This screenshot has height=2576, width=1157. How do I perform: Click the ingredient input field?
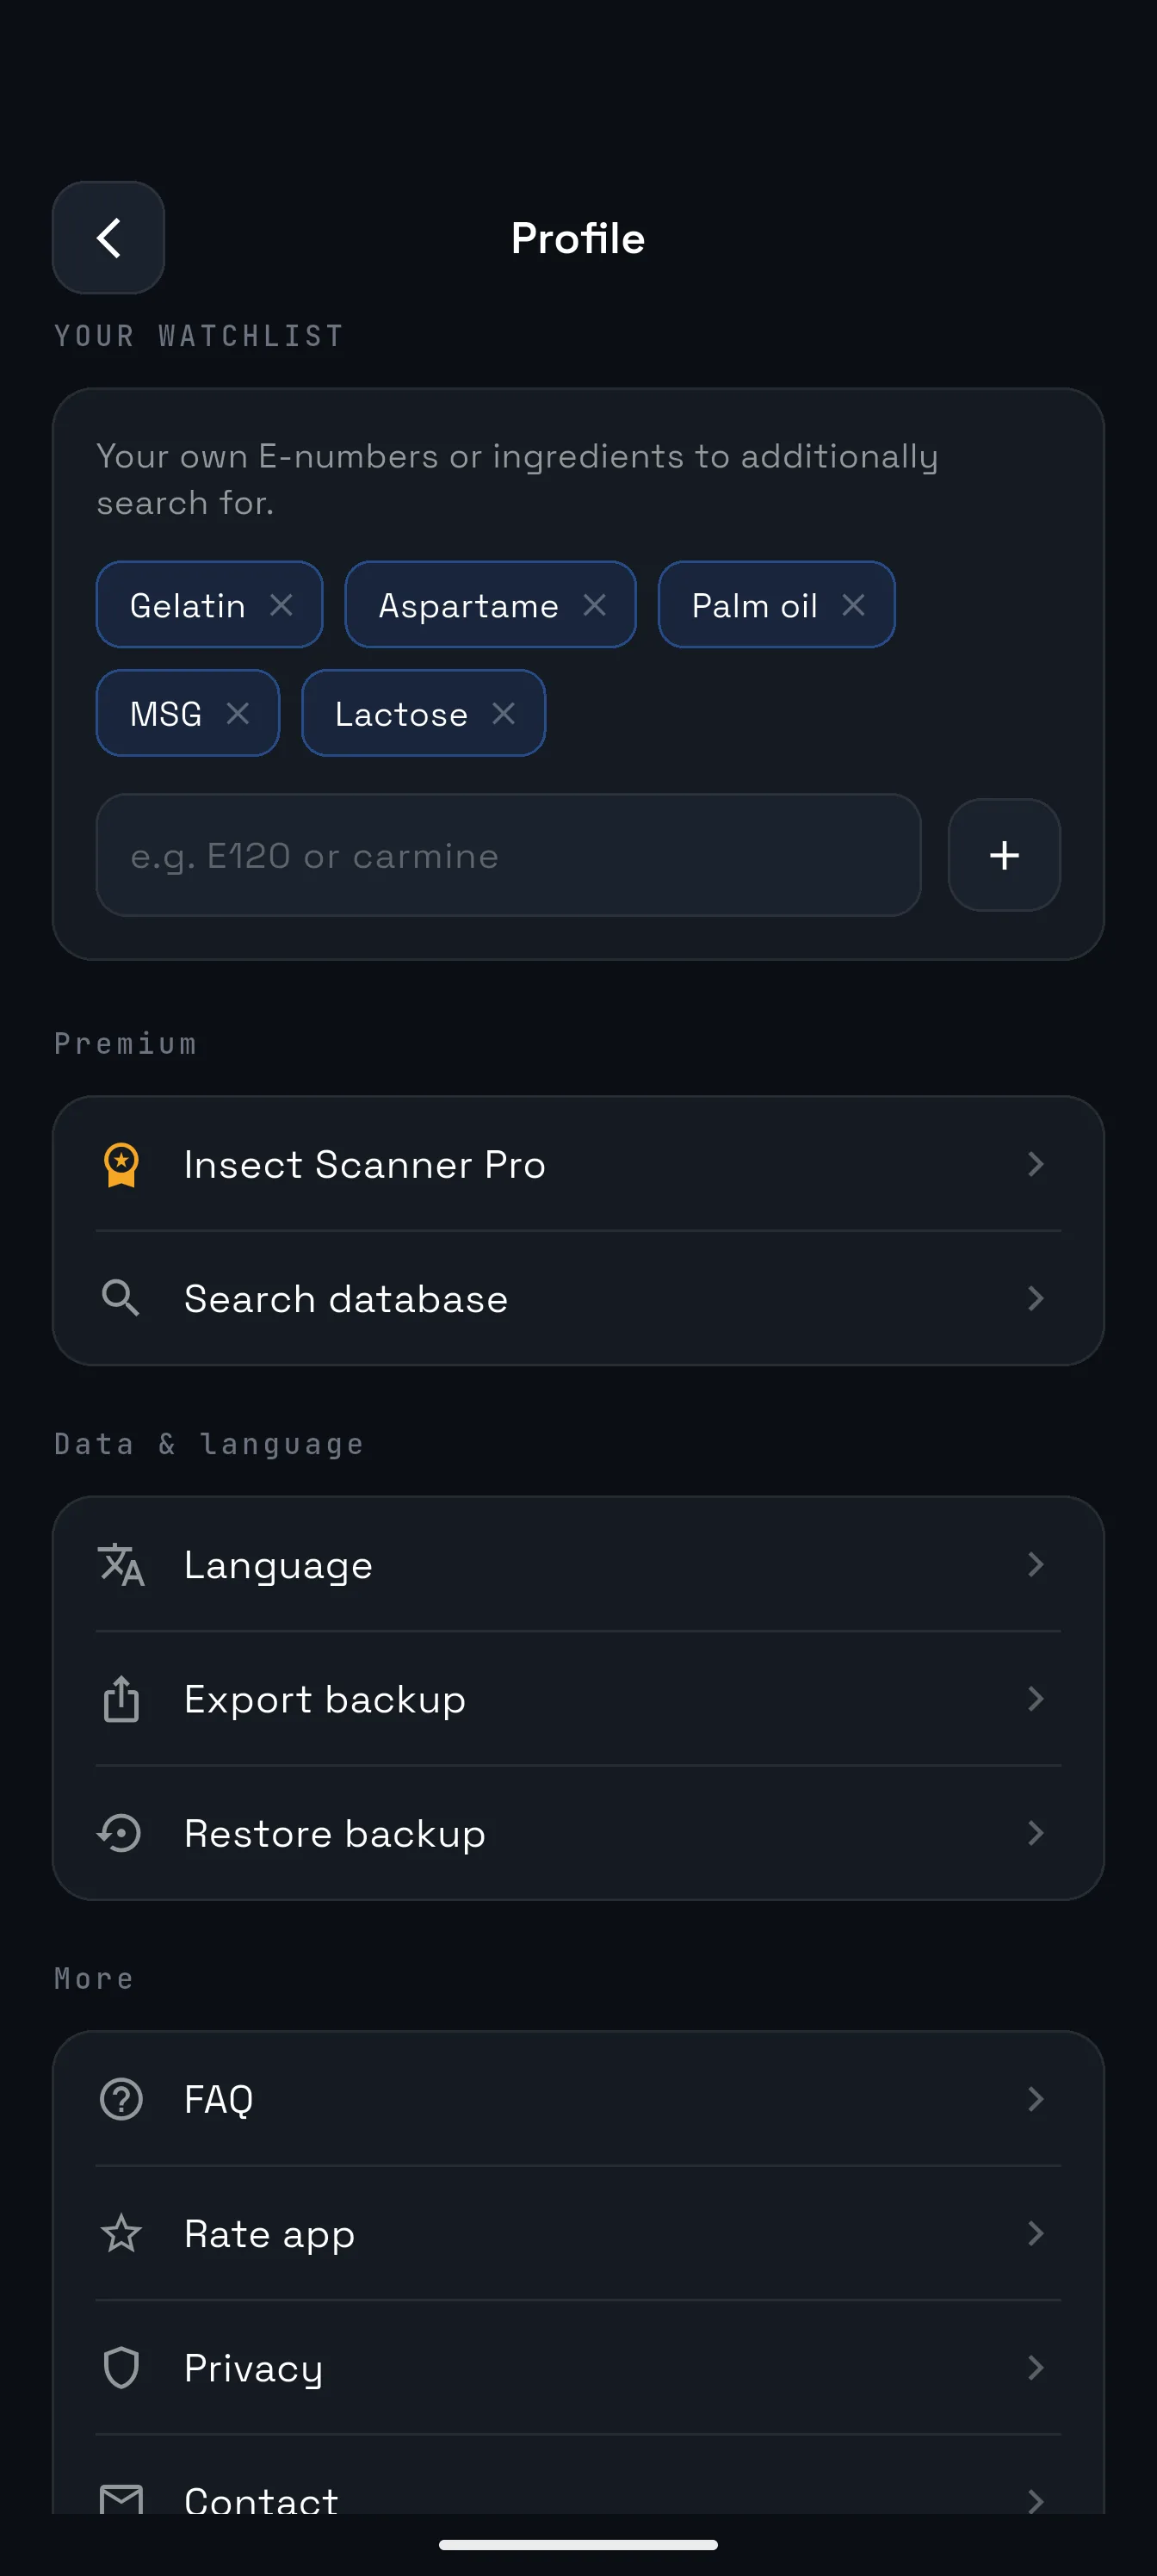click(x=508, y=855)
